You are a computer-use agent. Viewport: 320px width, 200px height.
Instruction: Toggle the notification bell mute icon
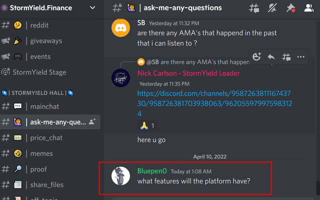(x=272, y=8)
